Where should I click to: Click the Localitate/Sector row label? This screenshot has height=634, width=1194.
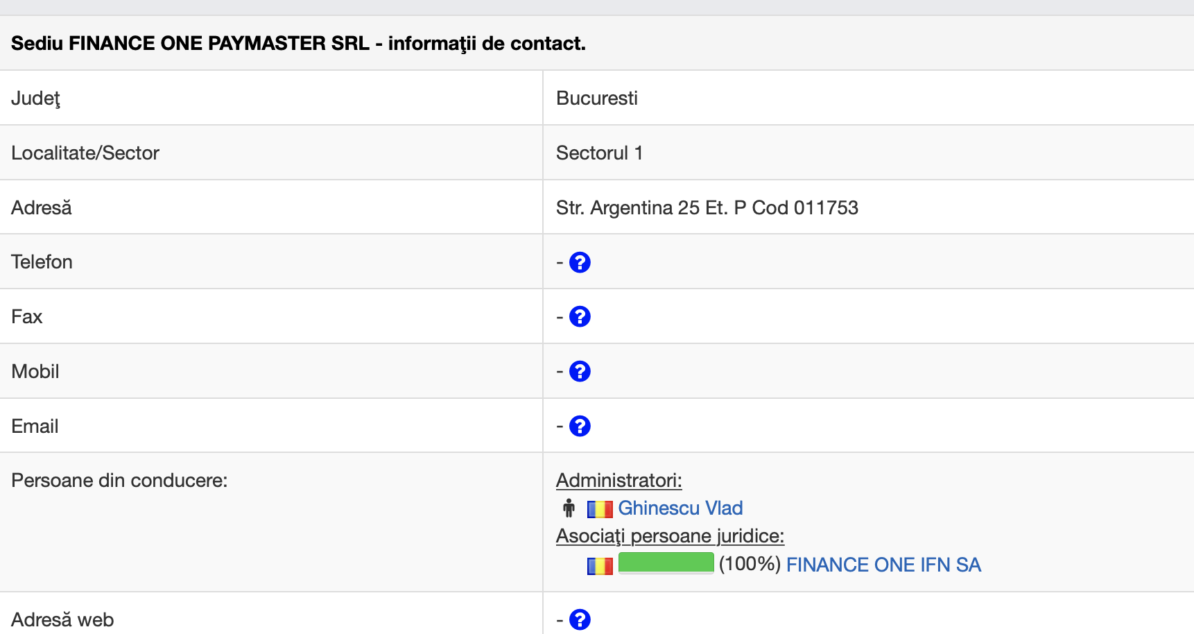[85, 153]
